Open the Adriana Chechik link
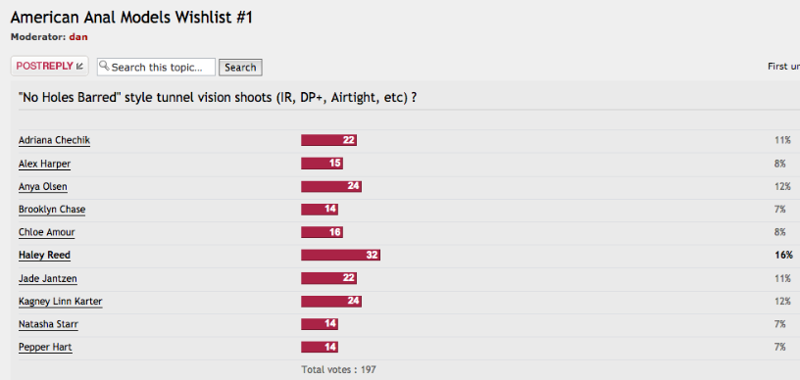This screenshot has width=800, height=380. click(54, 140)
